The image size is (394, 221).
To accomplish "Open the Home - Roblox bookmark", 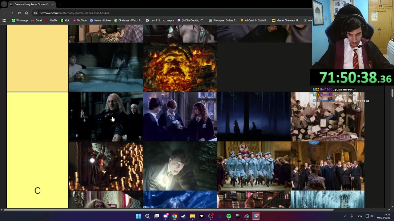I will pyautogui.click(x=100, y=20).
